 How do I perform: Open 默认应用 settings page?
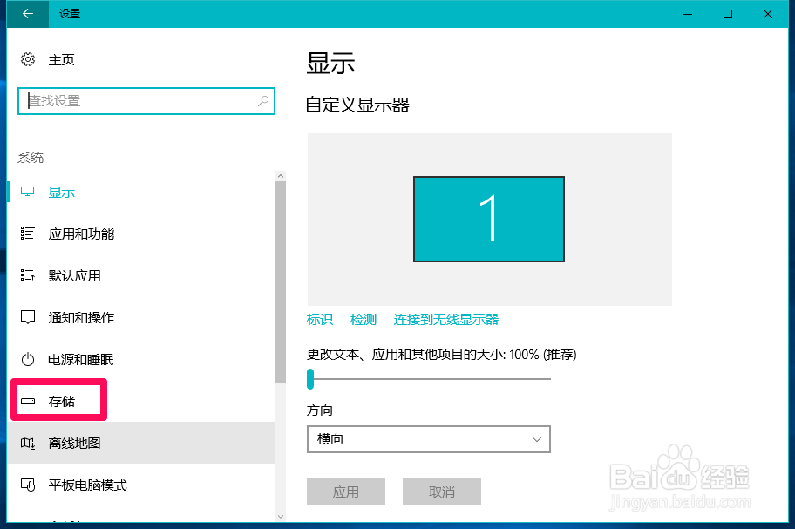coord(141,275)
